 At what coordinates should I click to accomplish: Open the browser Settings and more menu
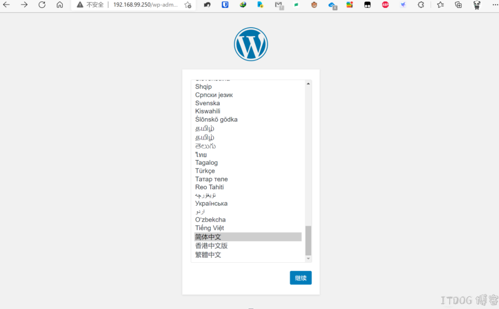coord(495,5)
